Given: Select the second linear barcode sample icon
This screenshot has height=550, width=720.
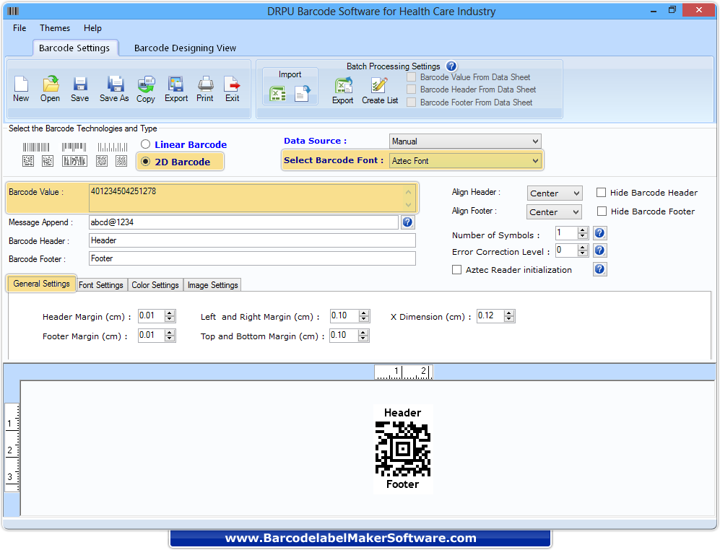Looking at the screenshot, I should click(x=74, y=147).
